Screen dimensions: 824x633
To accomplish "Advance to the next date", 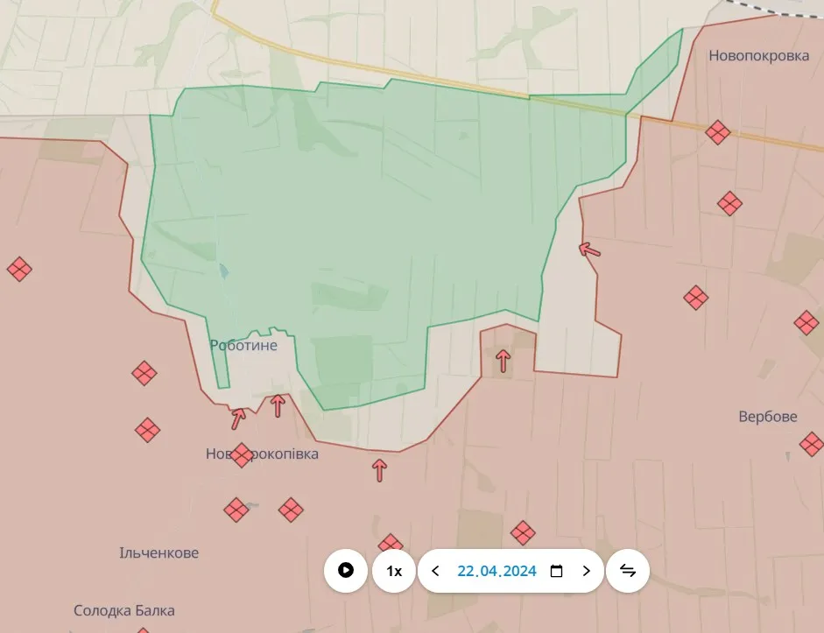I will pyautogui.click(x=586, y=571).
